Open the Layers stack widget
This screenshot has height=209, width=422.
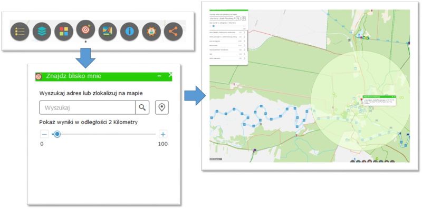(42, 32)
